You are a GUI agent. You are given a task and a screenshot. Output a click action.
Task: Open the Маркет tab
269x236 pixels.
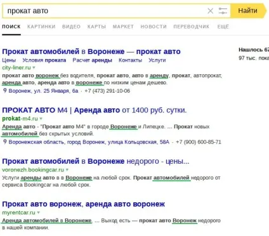tap(123, 27)
